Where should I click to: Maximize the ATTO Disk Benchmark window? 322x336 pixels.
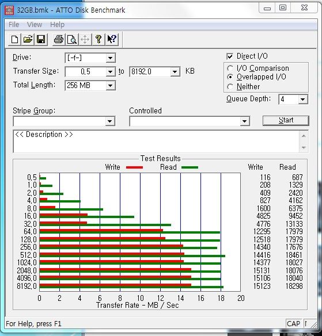(x=283, y=8)
